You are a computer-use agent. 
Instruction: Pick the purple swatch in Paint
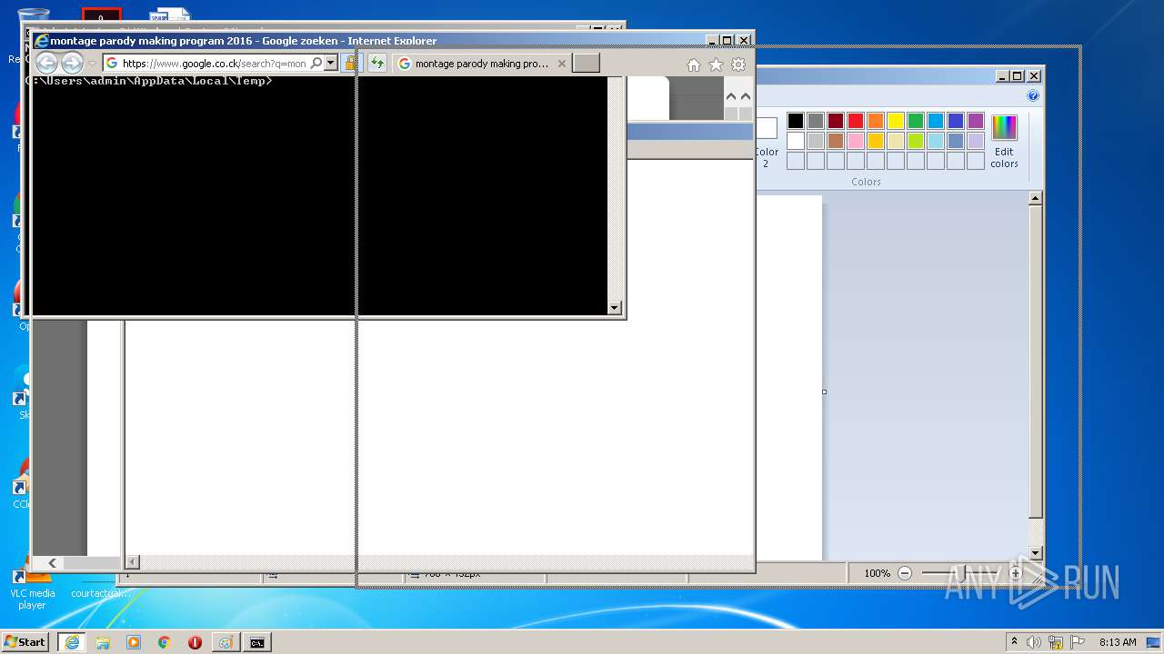(976, 121)
